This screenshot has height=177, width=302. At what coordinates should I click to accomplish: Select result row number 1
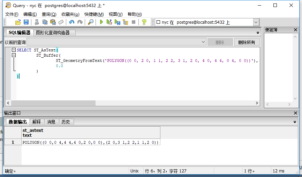(13, 142)
